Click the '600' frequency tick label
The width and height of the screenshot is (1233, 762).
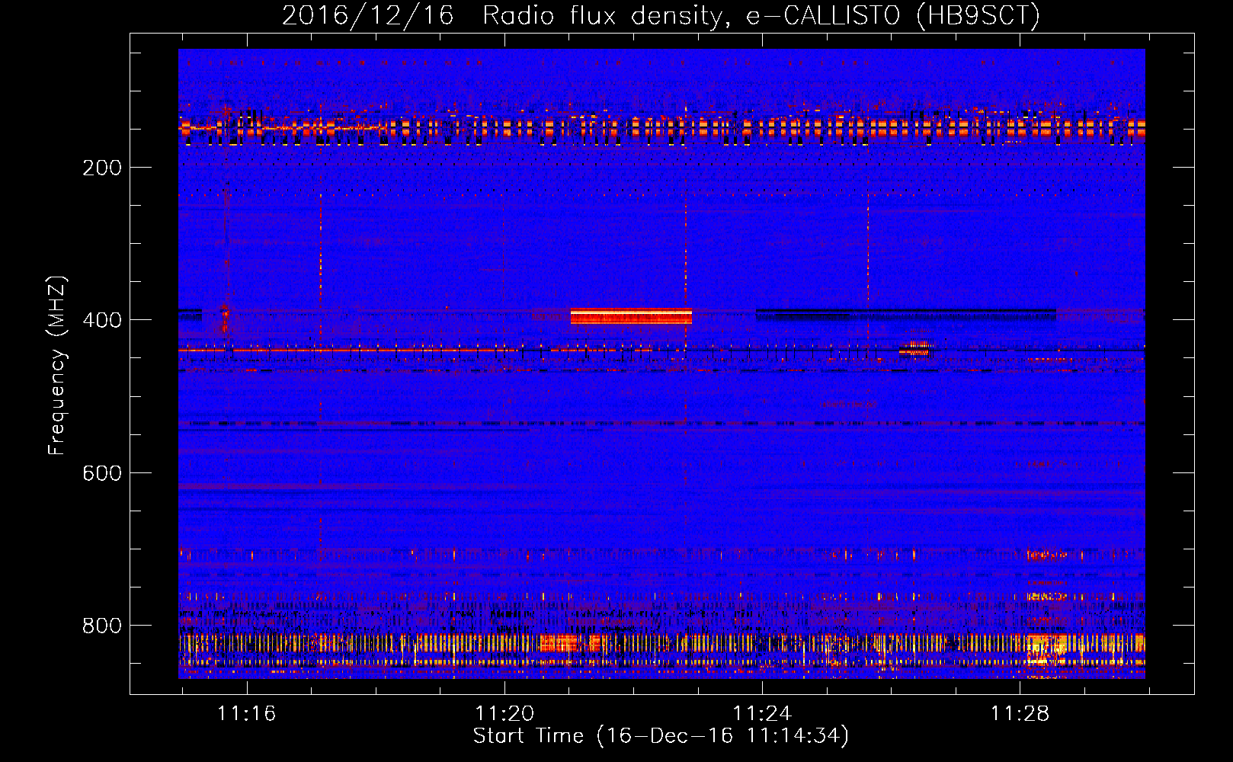pyautogui.click(x=102, y=473)
